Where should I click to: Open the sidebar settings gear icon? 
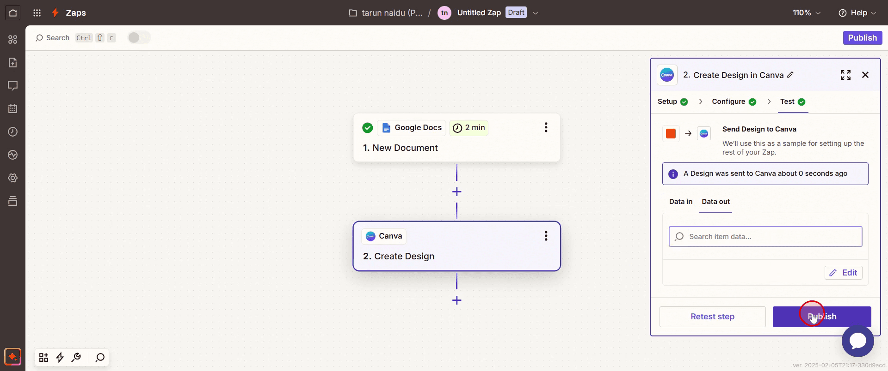tap(13, 178)
